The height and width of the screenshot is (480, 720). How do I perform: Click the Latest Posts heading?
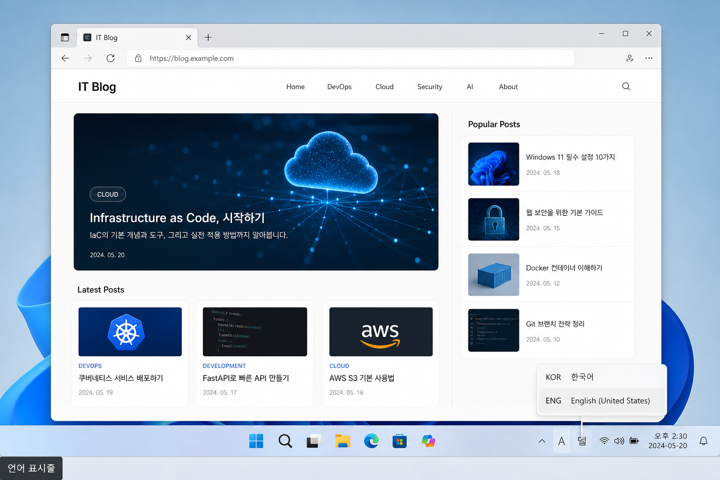pos(101,290)
